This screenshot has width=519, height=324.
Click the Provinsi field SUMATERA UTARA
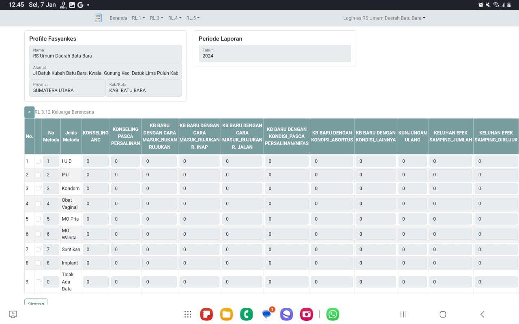click(67, 88)
